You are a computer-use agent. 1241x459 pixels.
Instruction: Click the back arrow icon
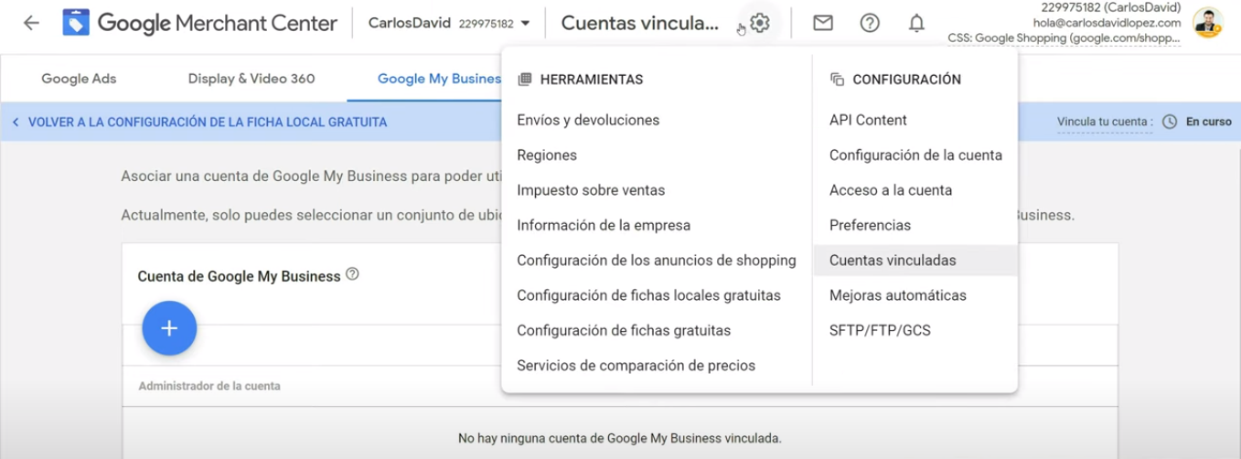point(31,23)
